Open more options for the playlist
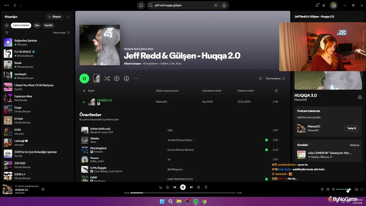The width and height of the screenshot is (366, 206). click(136, 78)
